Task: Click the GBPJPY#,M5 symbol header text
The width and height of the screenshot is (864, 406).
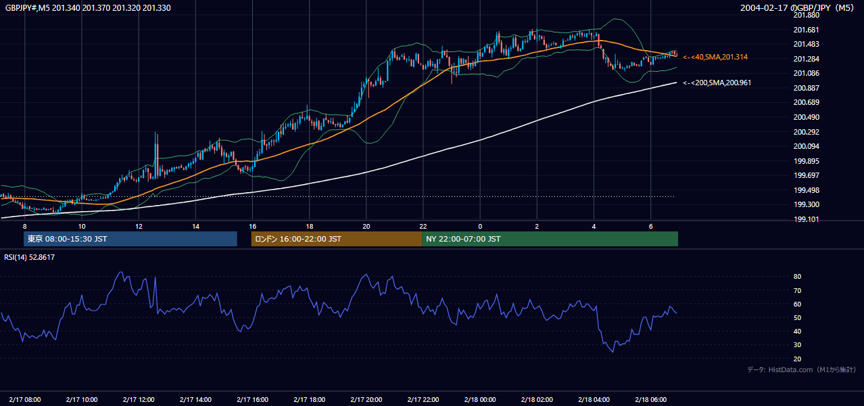Action: 88,7
